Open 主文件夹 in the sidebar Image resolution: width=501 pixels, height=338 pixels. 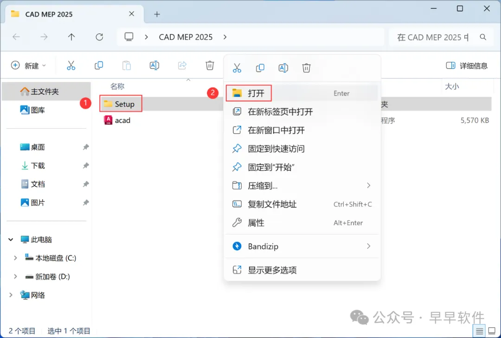46,91
